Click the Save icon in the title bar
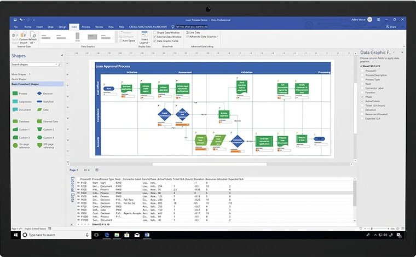The height and width of the screenshot is (257, 416). (15, 20)
